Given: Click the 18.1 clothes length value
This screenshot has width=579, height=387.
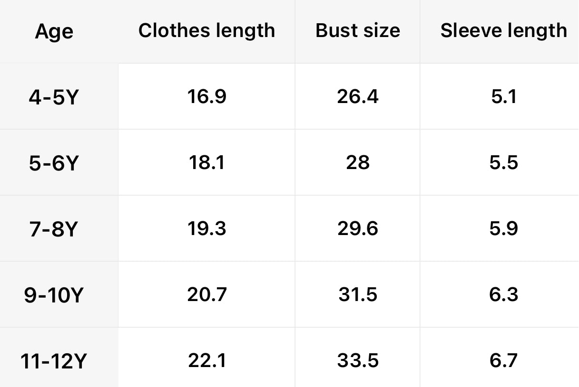Looking at the screenshot, I should click(206, 162).
